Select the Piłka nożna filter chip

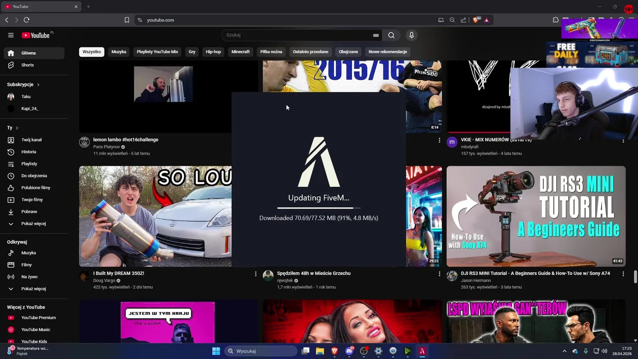(271, 52)
